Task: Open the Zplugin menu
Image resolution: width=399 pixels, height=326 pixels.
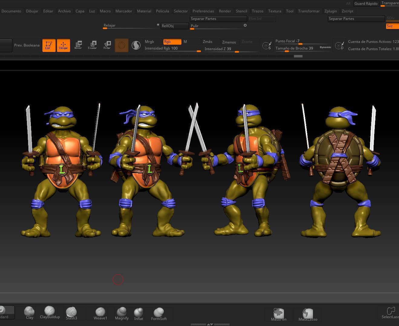Action: (330, 11)
